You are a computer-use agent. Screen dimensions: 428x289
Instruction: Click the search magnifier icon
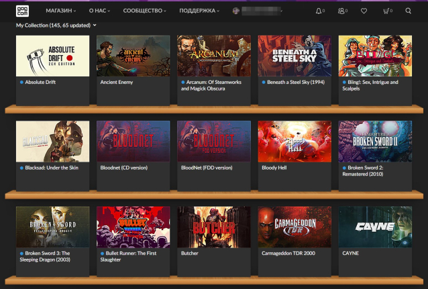click(408, 11)
